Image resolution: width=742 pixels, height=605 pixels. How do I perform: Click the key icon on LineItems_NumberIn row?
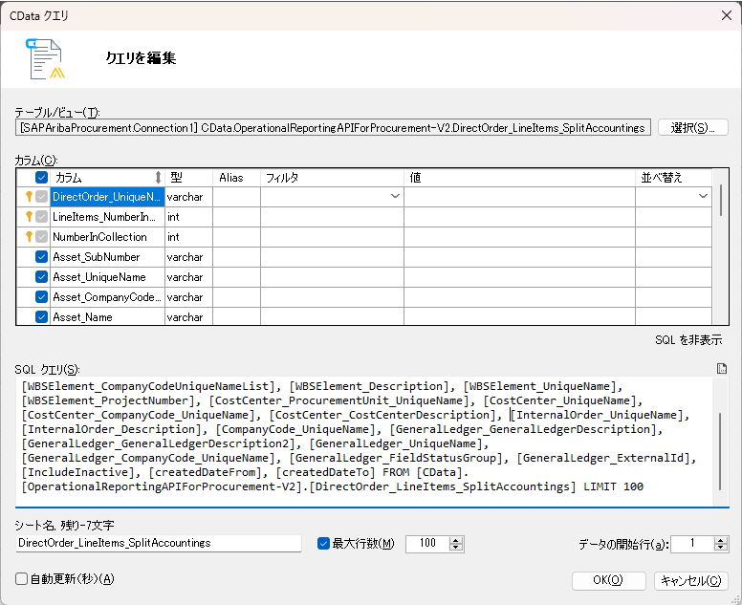29,217
